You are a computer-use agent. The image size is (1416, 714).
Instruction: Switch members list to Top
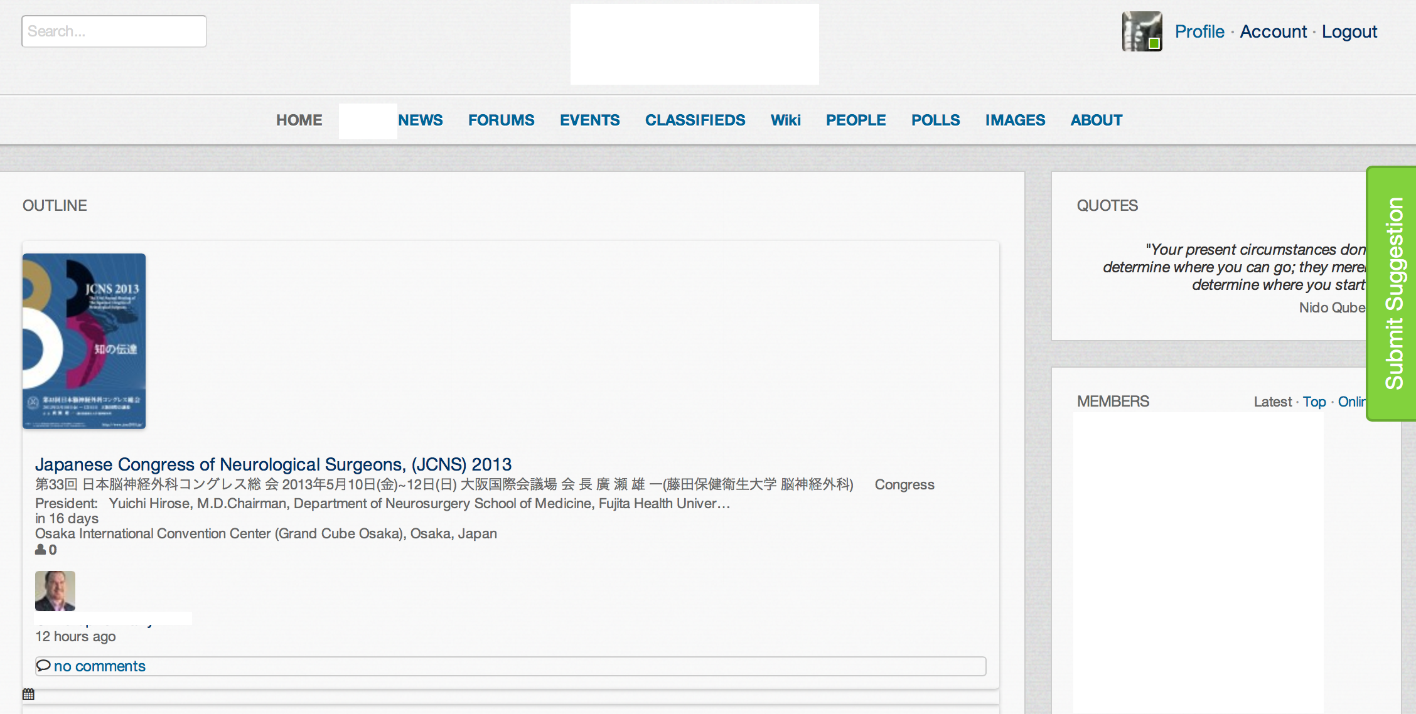point(1314,402)
